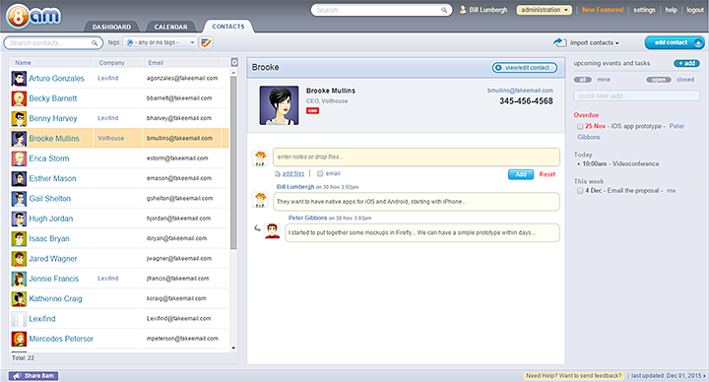709x382 pixels.
Task: Open the administration dropdown
Action: coord(545,10)
